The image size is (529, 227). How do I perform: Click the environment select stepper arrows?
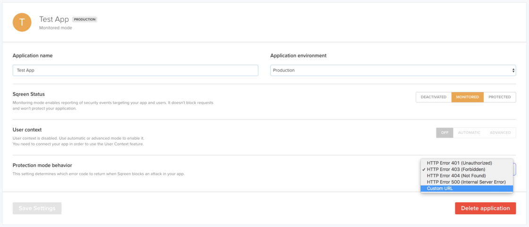tap(513, 70)
